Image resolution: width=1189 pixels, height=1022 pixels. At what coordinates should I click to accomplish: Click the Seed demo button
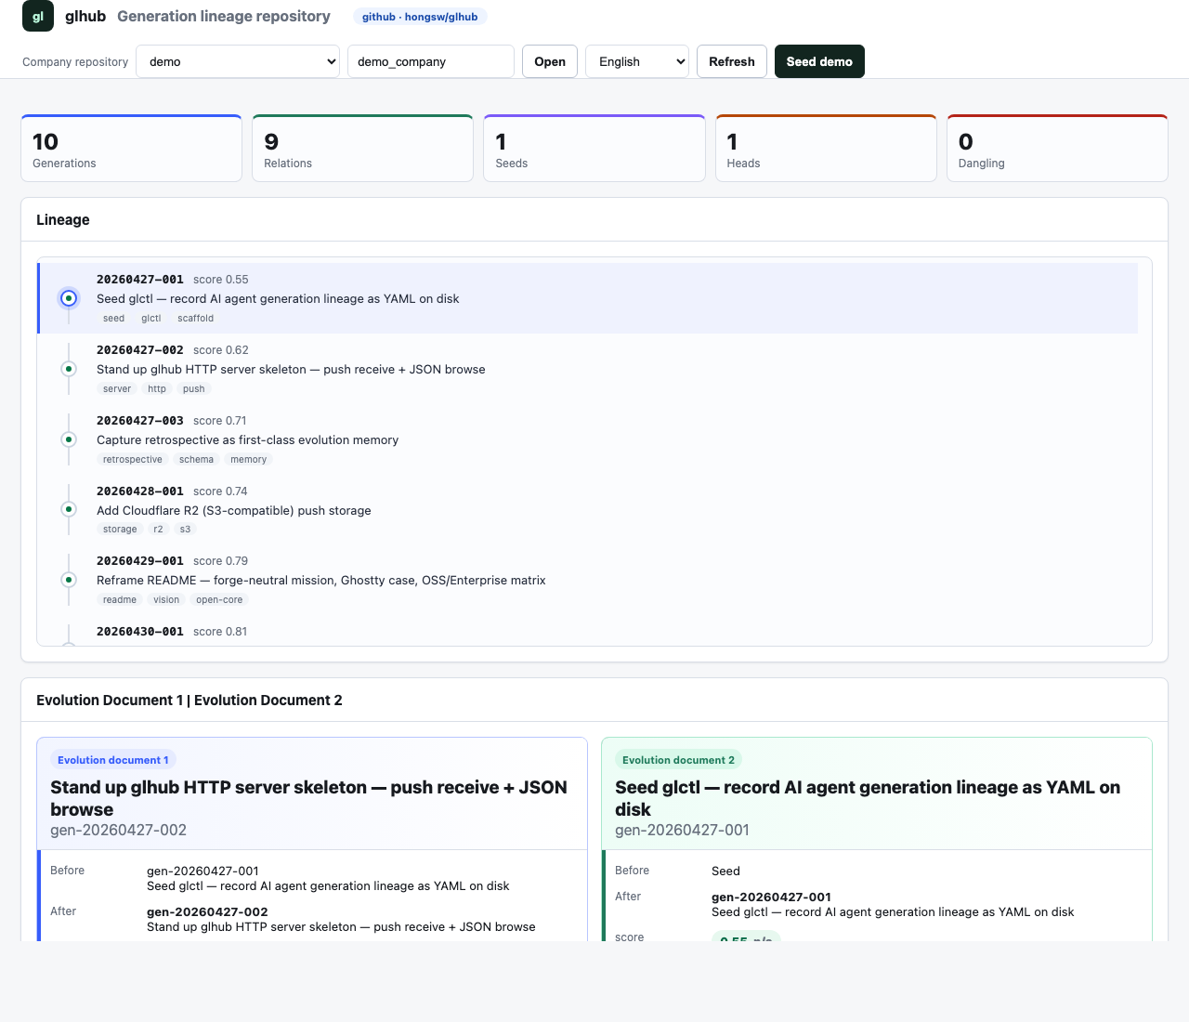click(819, 61)
